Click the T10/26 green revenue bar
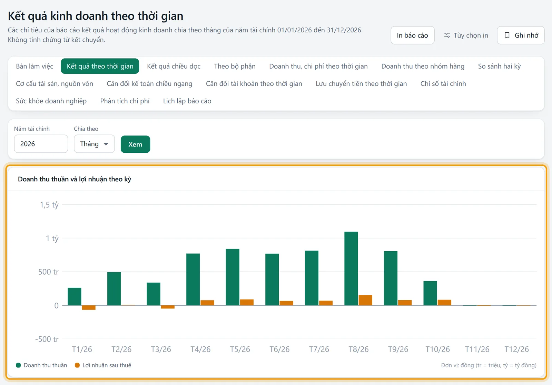The image size is (552, 385). 430,293
